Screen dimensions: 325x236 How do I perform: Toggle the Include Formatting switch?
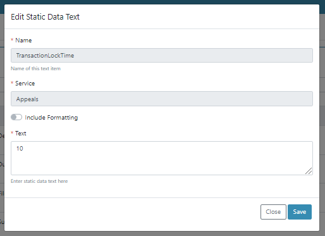pyautogui.click(x=16, y=117)
